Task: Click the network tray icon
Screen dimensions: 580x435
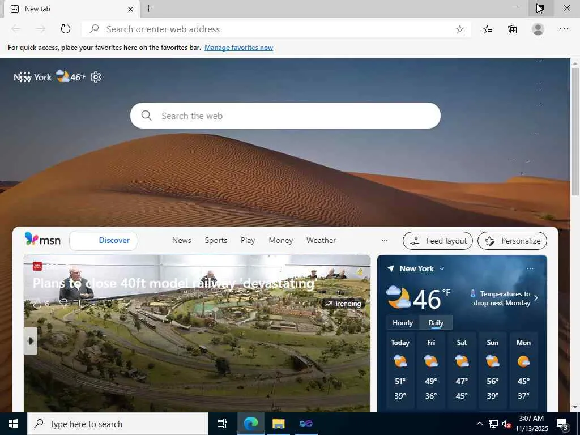Action: [493, 424]
